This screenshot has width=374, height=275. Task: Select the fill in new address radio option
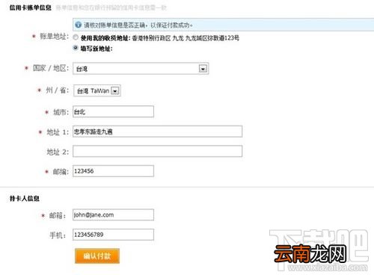click(x=76, y=48)
